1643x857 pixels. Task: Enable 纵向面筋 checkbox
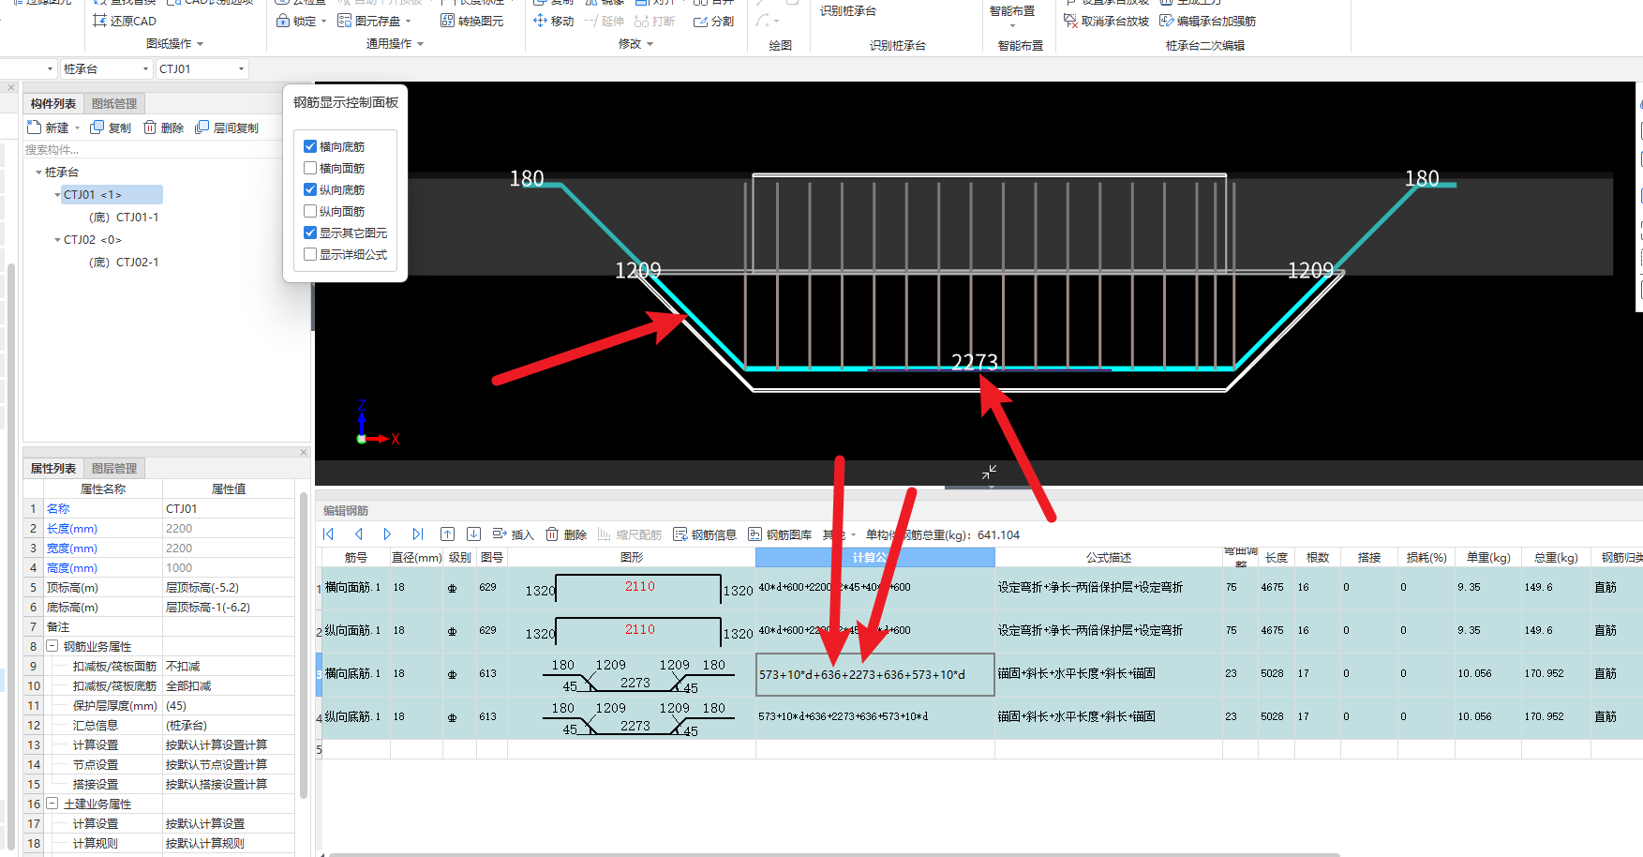coord(310,211)
